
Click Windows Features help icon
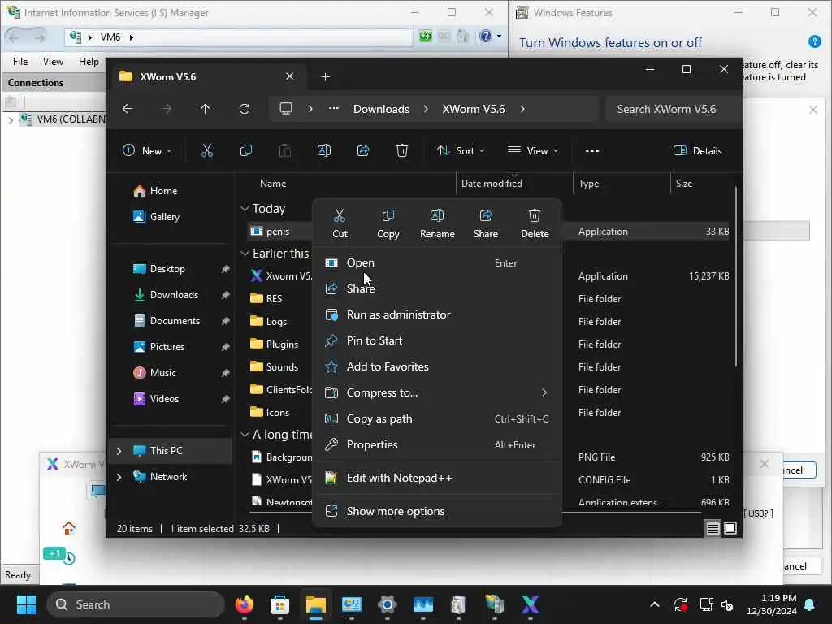814,41
